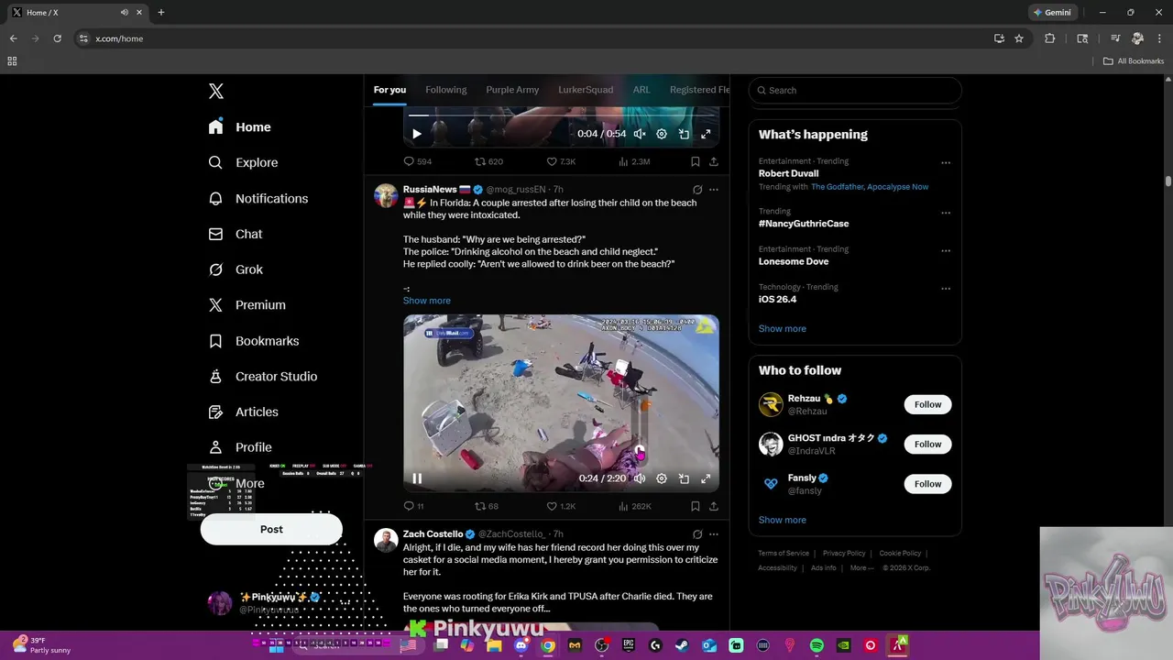Click the Search input field
Image resolution: width=1173 pixels, height=660 pixels.
pyautogui.click(x=855, y=90)
